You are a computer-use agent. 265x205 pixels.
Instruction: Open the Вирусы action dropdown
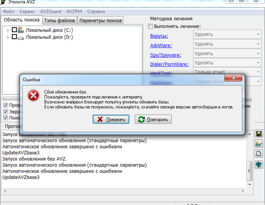coord(227,34)
